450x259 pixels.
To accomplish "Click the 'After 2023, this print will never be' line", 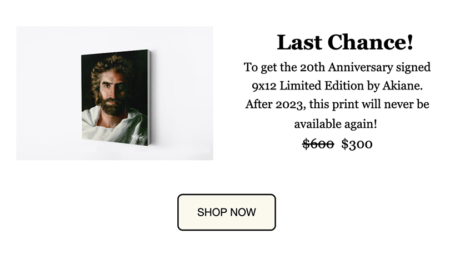I will click(x=337, y=104).
